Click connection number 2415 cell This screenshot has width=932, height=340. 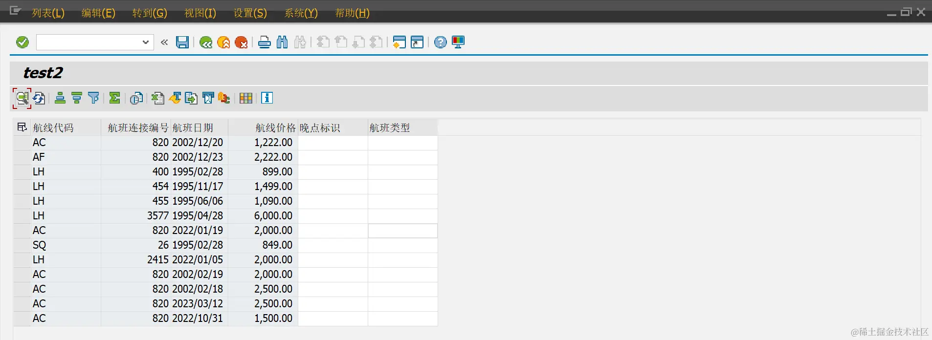point(136,260)
